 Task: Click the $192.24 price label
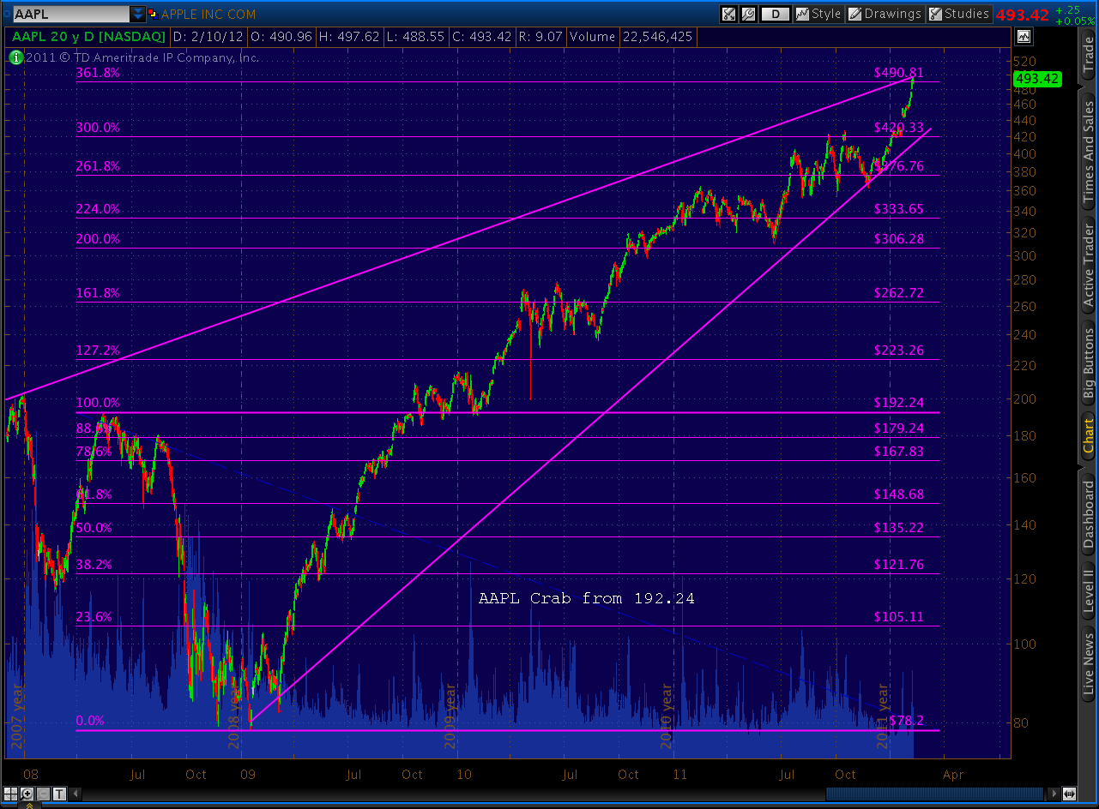(x=899, y=403)
